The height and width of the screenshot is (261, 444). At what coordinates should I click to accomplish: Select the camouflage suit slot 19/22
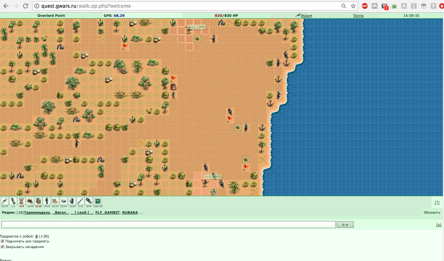pos(47,201)
